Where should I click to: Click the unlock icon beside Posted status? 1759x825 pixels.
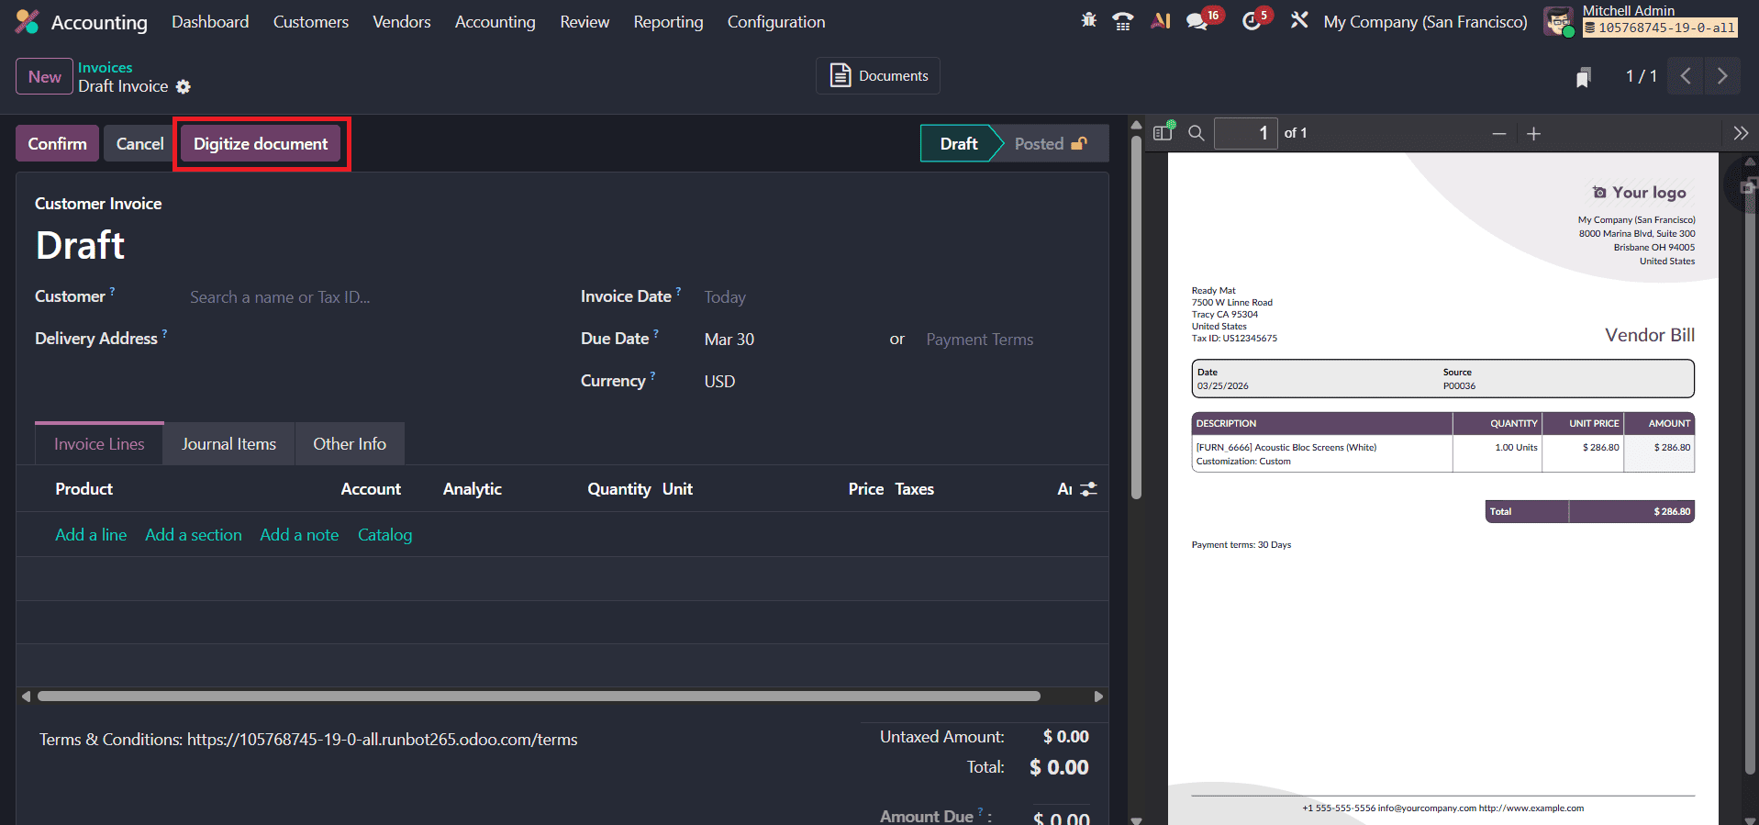1079,143
